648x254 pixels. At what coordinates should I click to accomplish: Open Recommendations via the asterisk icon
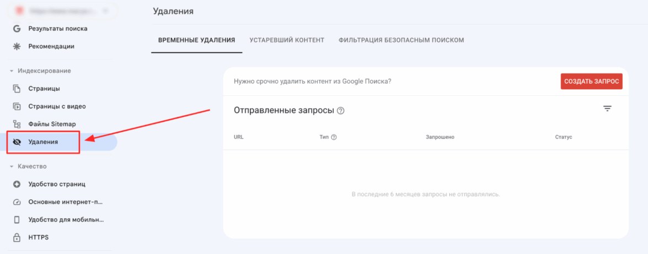pyautogui.click(x=17, y=46)
